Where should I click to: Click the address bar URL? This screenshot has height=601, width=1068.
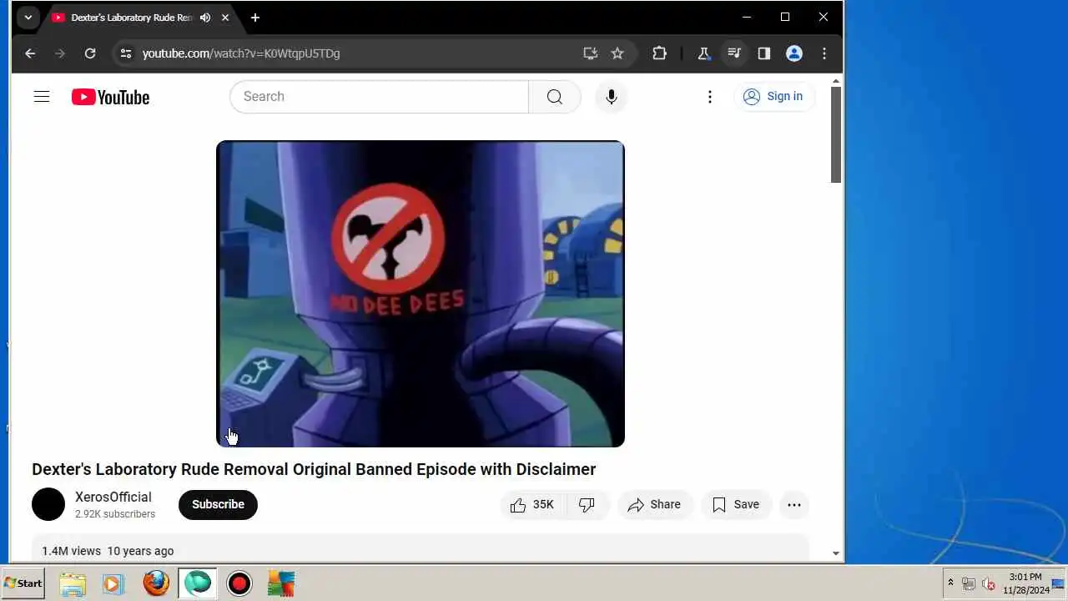pyautogui.click(x=241, y=53)
